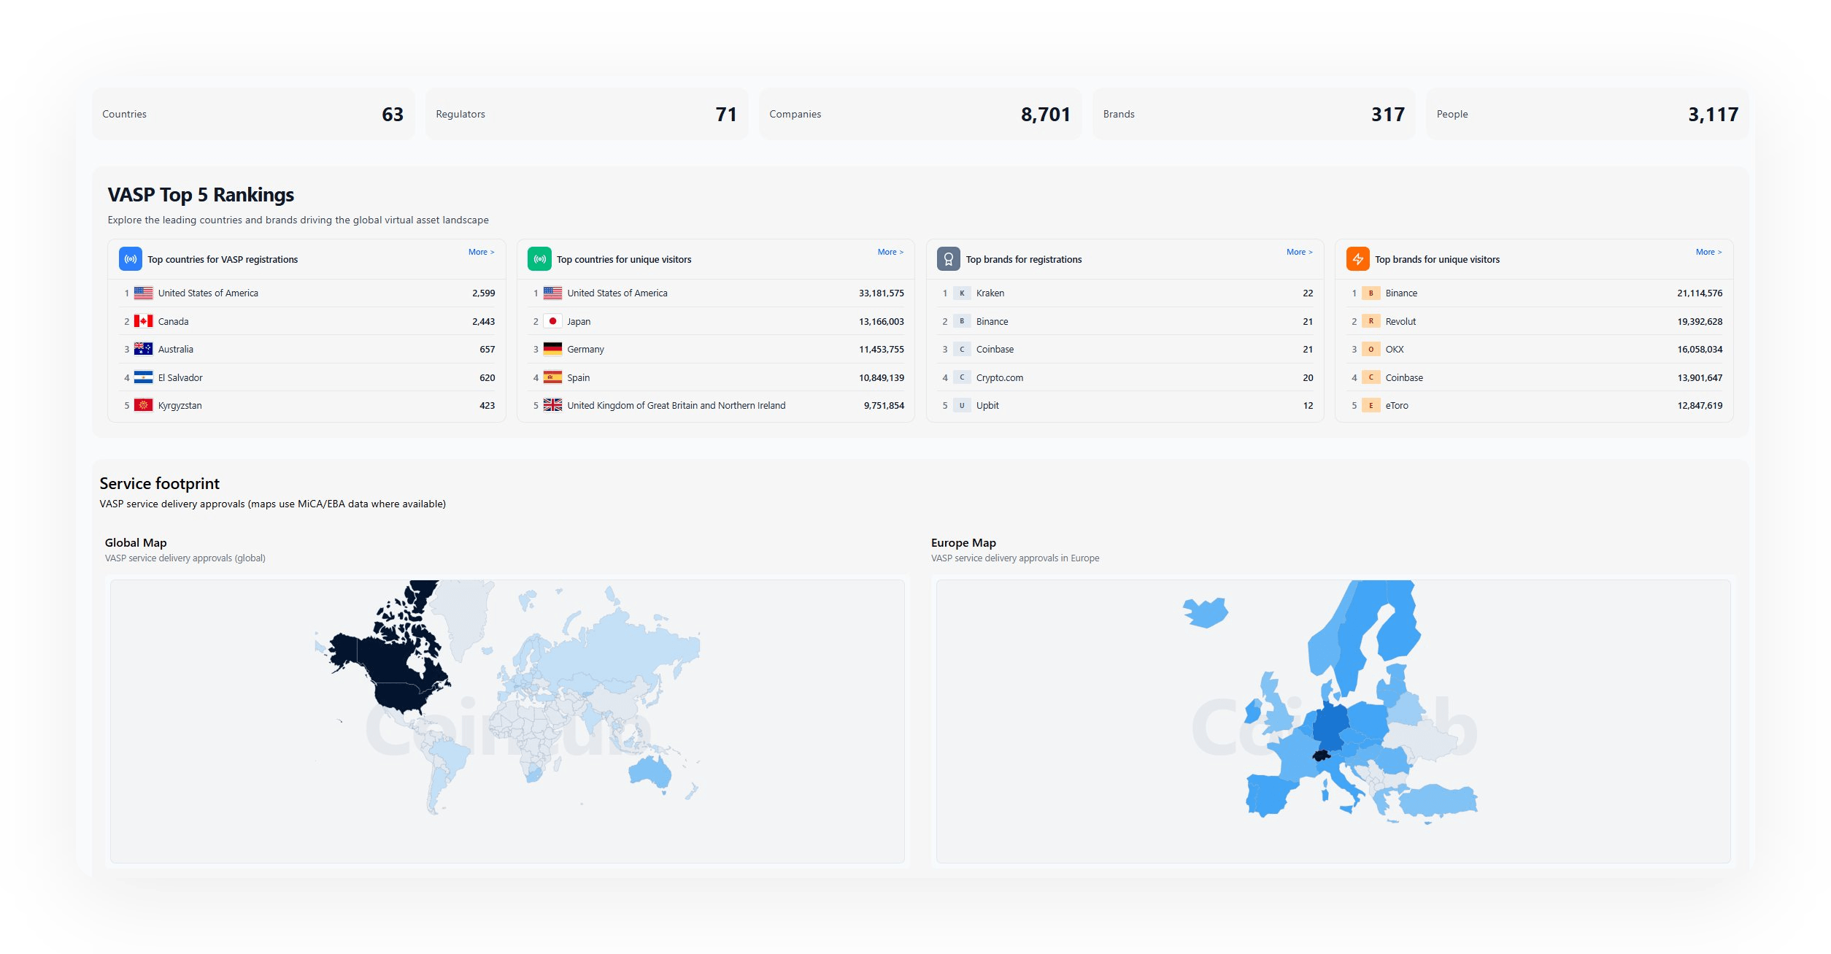Open the Countries stat card
This screenshot has width=1831, height=954.
[x=253, y=114]
